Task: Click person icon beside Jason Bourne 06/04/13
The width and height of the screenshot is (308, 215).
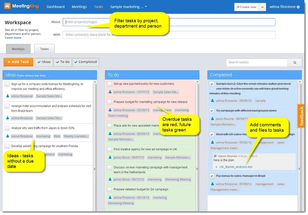Action: (x=213, y=119)
